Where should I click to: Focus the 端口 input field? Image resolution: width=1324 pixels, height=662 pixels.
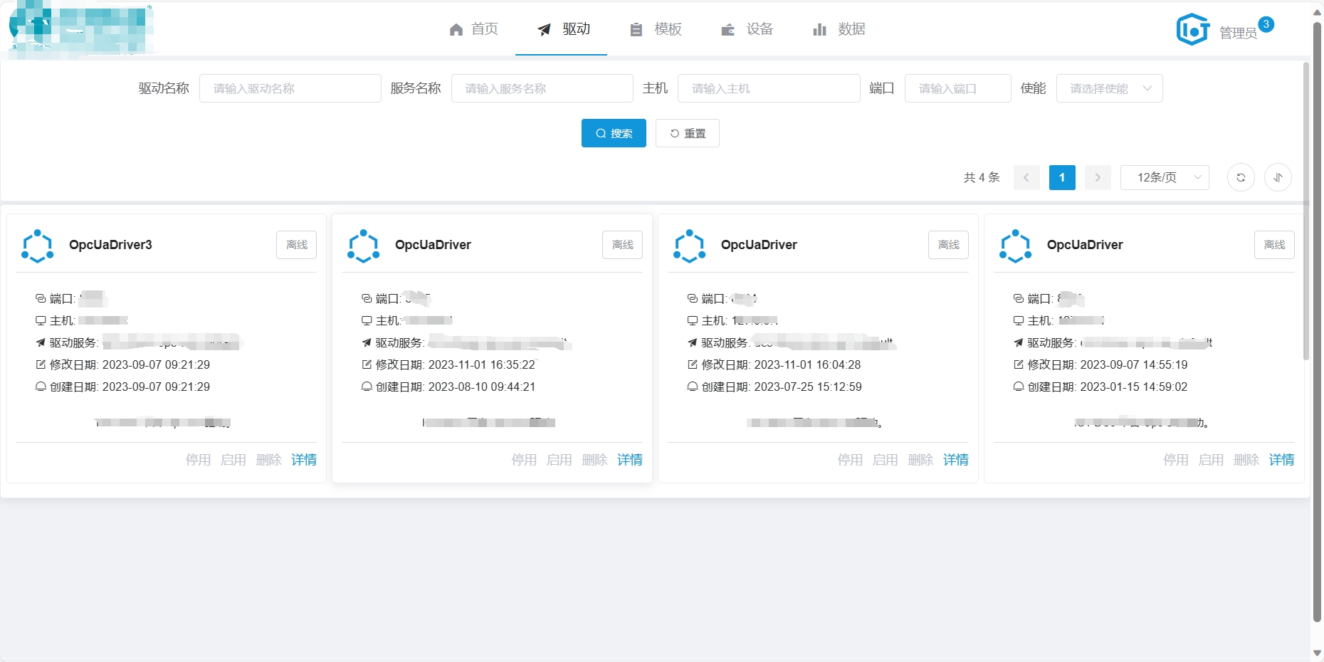coord(958,88)
